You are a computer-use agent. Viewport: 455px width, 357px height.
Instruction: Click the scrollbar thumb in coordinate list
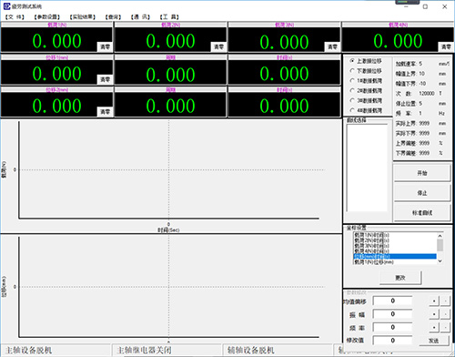440,245
